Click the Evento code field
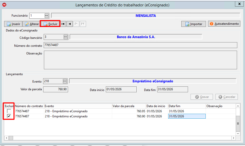Screen dimensions: 245x146 pos(53,81)
